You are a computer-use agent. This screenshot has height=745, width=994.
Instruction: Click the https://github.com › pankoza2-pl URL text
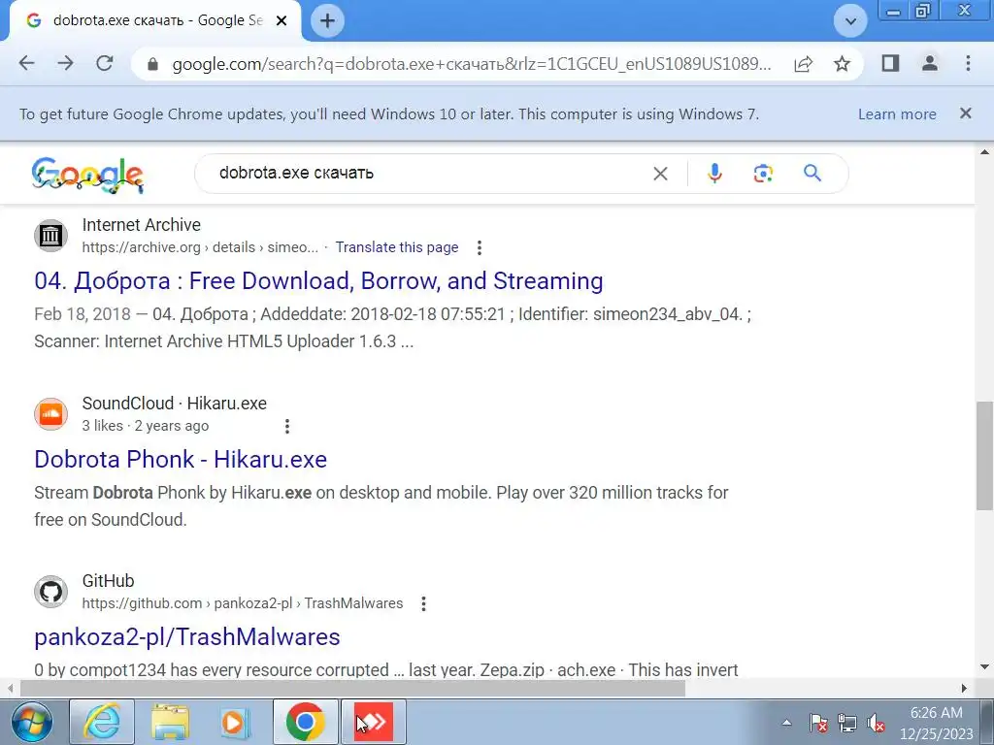242,603
